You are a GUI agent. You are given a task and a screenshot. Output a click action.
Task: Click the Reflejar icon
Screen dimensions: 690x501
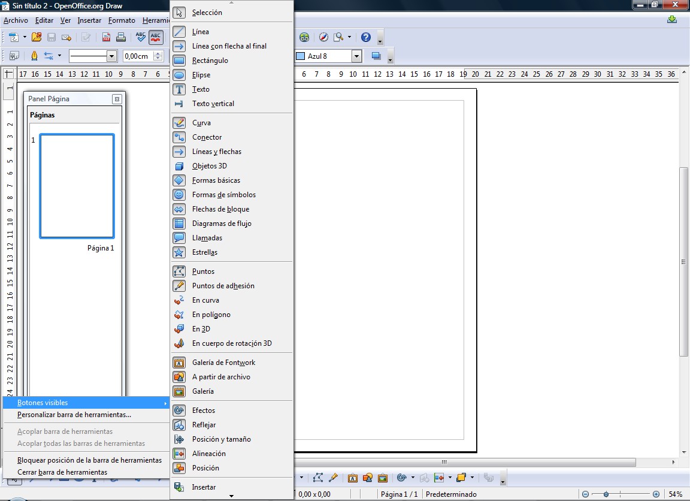click(179, 425)
